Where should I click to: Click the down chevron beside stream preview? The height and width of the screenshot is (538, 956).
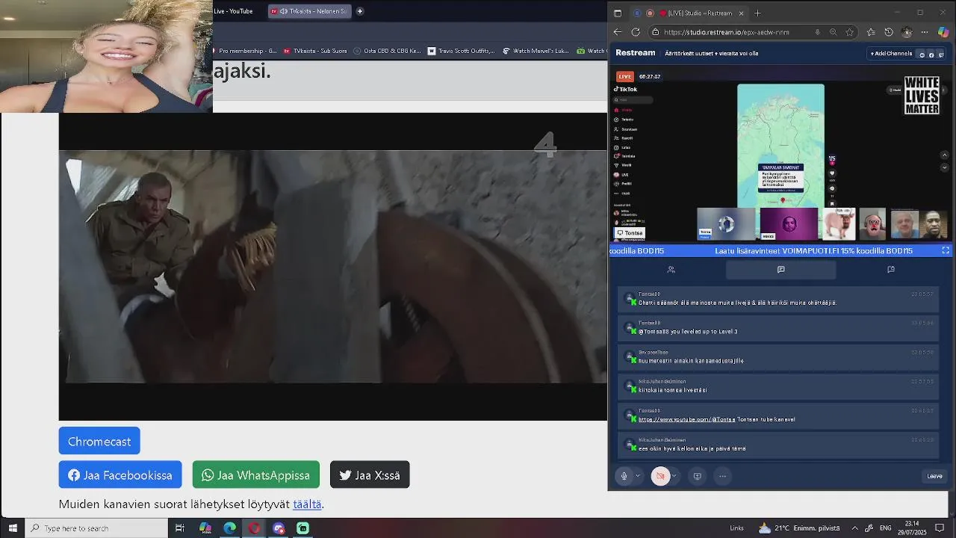coord(945,168)
